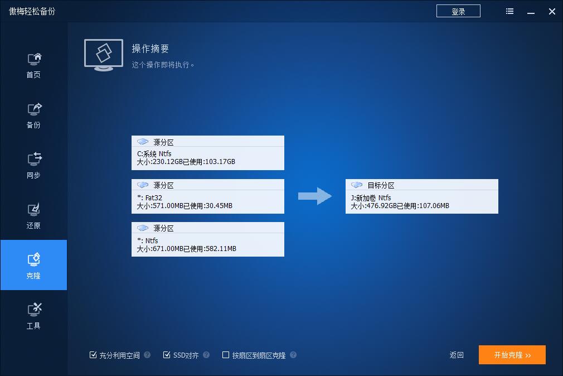Screen dimensions: 563x376
Task: Open help tip beside SSD对齐
Action: tap(206, 355)
